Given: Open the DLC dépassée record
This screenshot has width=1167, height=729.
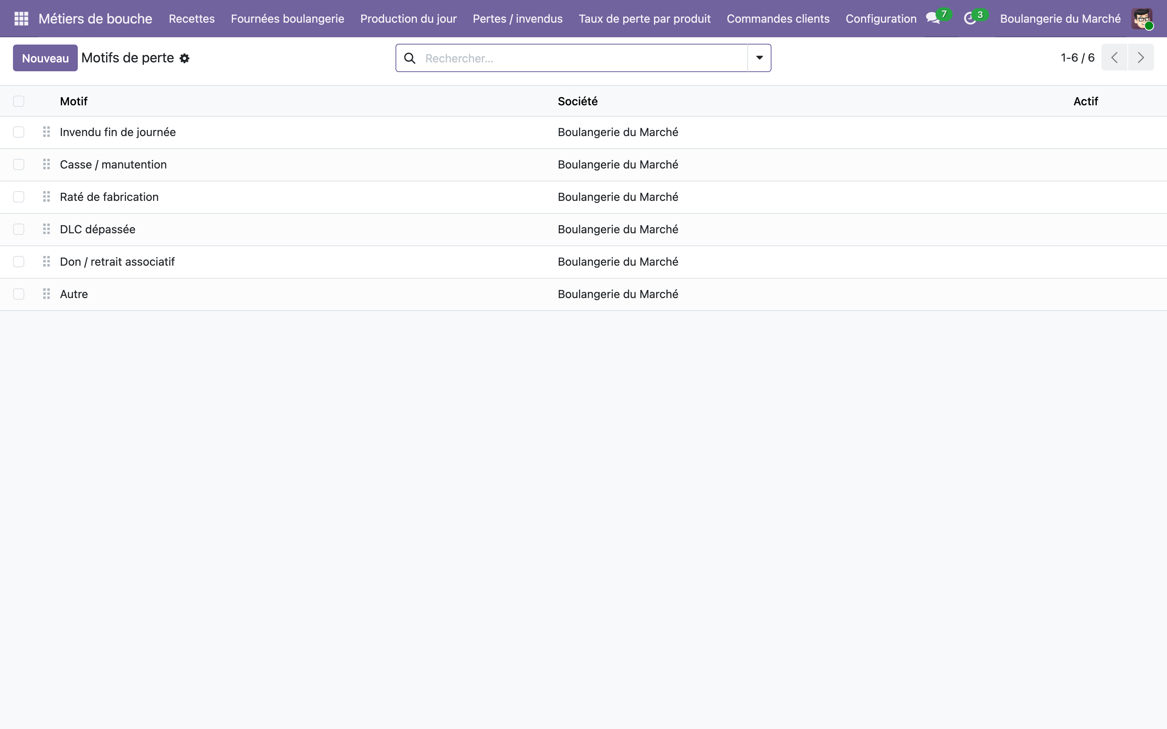Looking at the screenshot, I should (97, 229).
